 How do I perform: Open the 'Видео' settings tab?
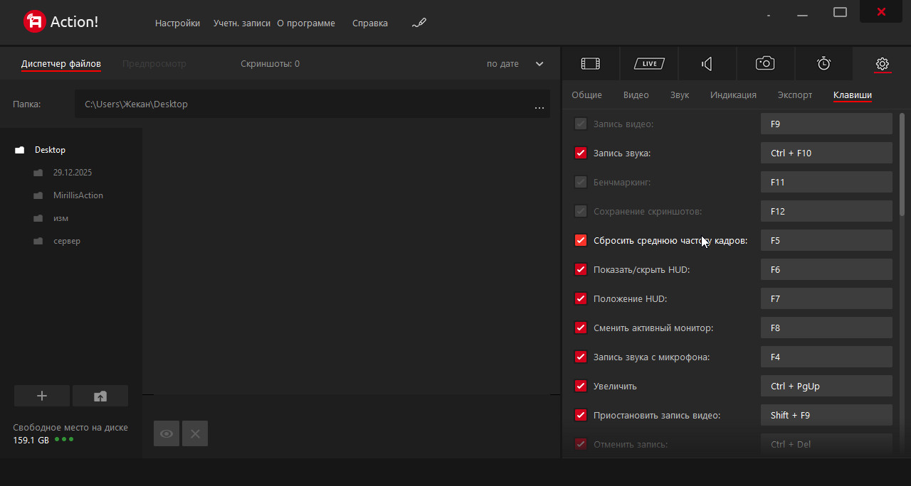coord(636,95)
